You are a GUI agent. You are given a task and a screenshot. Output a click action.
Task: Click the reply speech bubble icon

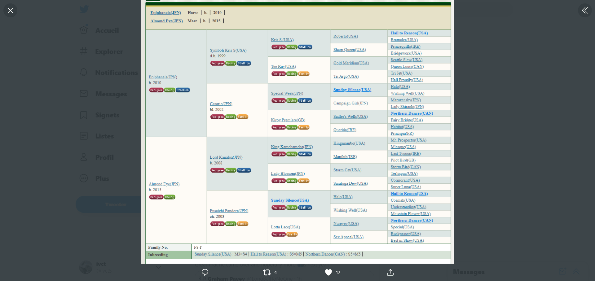click(x=205, y=272)
